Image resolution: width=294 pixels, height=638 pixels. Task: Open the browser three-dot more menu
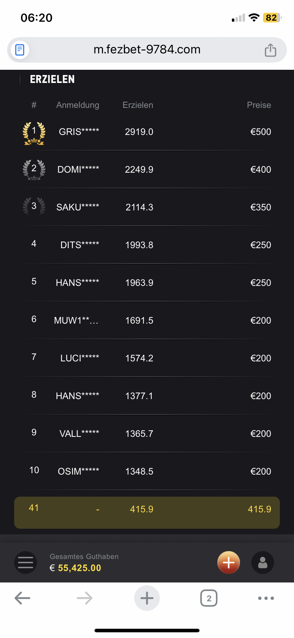pyautogui.click(x=266, y=598)
